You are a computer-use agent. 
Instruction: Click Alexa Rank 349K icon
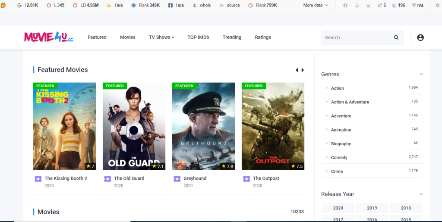point(134,5)
